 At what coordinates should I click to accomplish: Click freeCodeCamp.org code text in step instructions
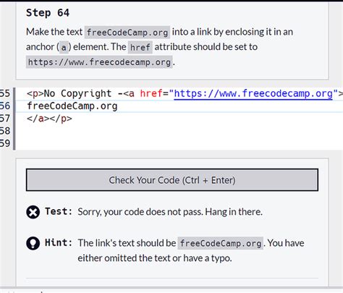(x=127, y=32)
